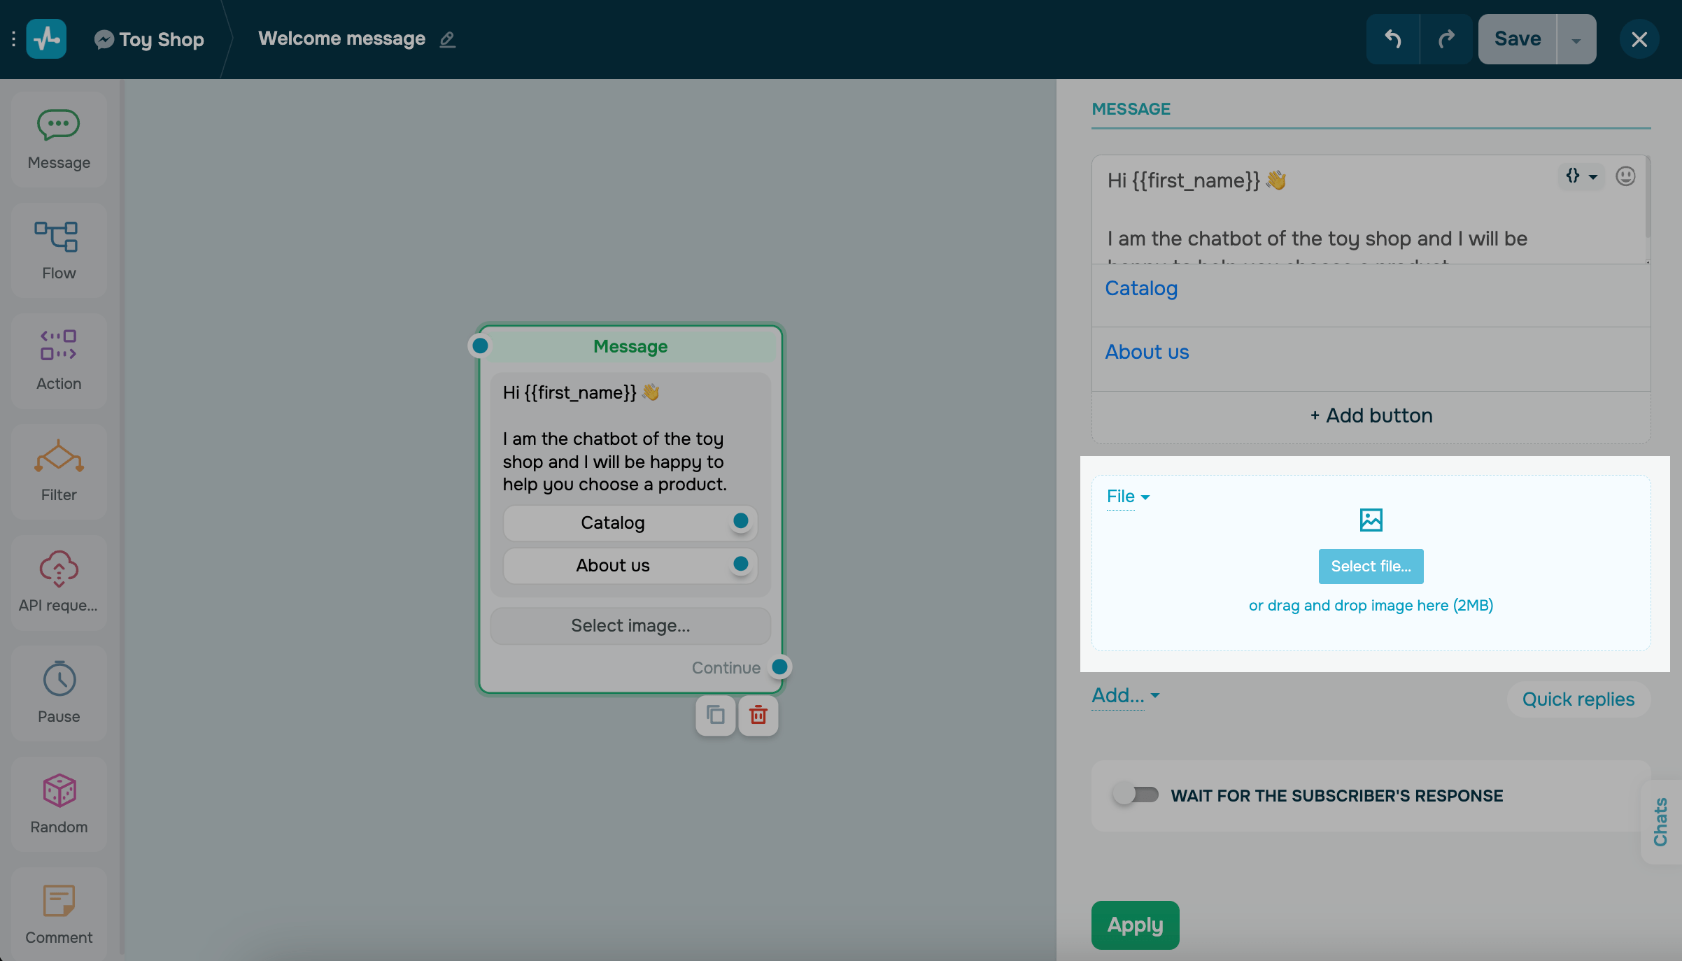Image resolution: width=1682 pixels, height=961 pixels.
Task: Rename flow via pencil icon next to title
Action: pyautogui.click(x=447, y=39)
